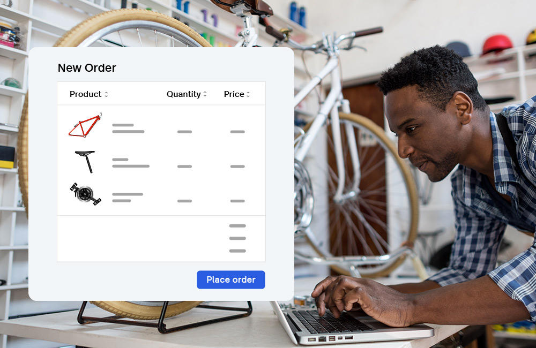Image resolution: width=536 pixels, height=348 pixels.
Task: Click the Quantity column header label
Action: [183, 94]
